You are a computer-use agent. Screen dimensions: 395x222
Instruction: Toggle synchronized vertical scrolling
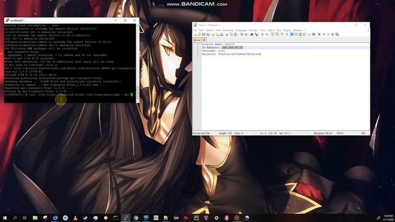[272, 35]
